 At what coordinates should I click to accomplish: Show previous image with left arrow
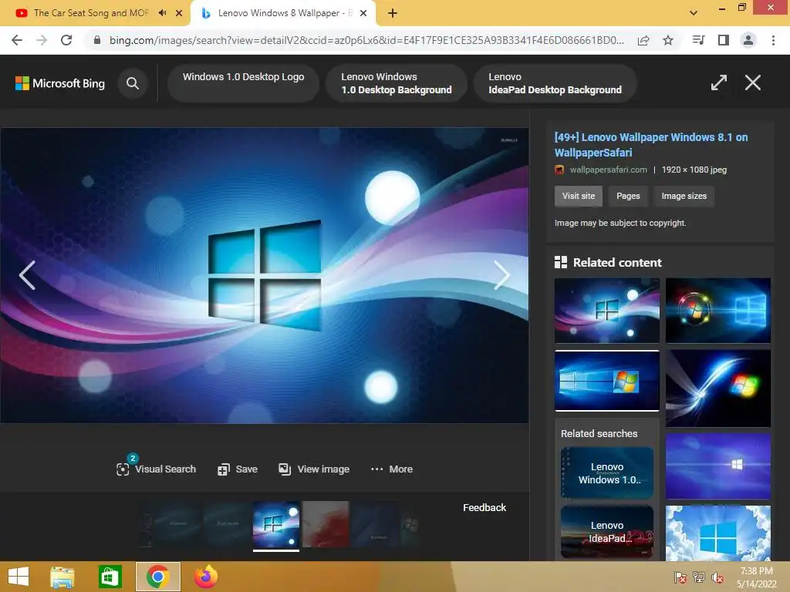pos(27,275)
